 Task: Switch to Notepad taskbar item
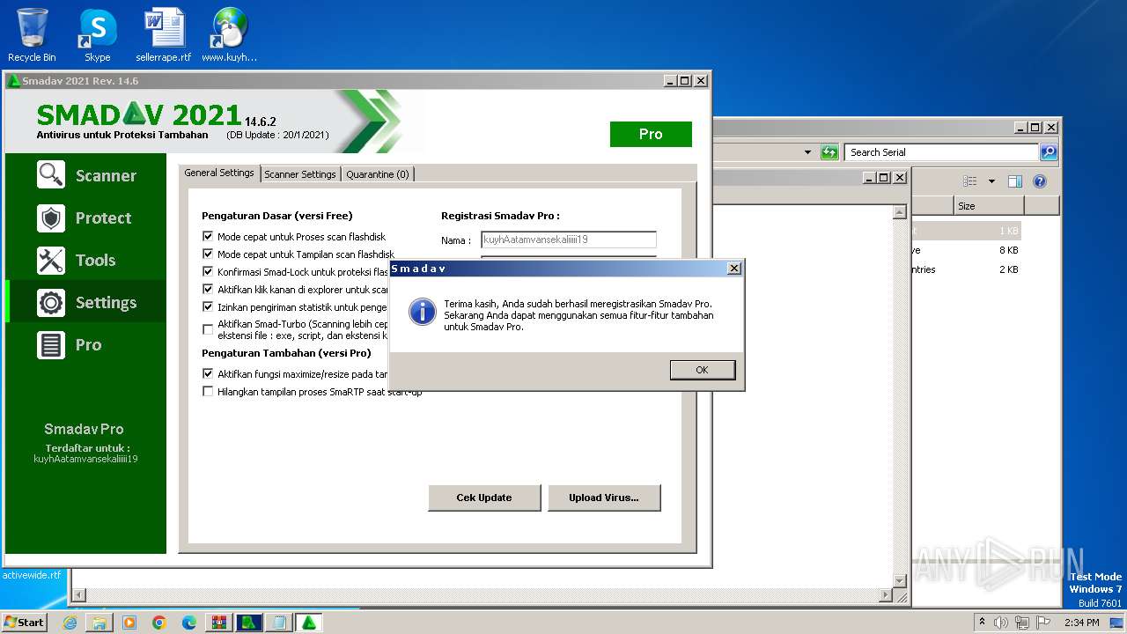click(x=279, y=623)
